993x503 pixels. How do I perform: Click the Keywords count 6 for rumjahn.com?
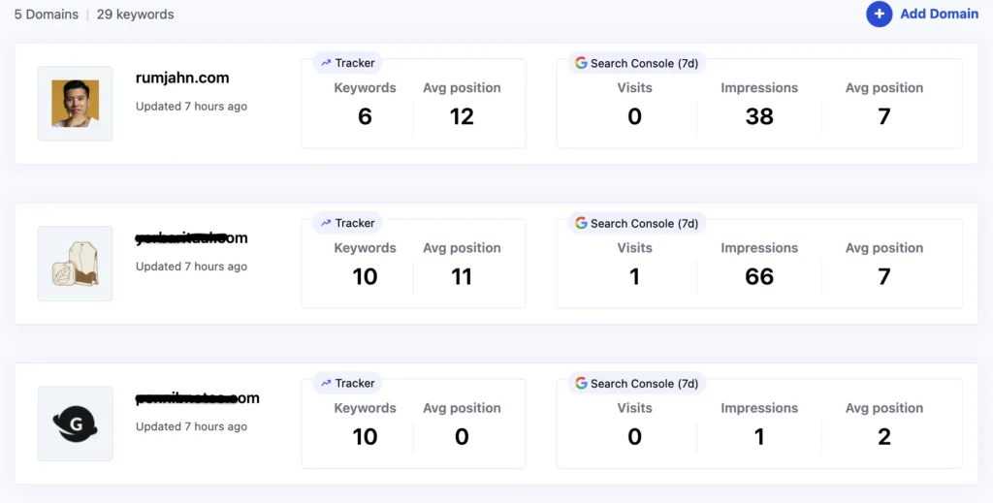pyautogui.click(x=365, y=116)
